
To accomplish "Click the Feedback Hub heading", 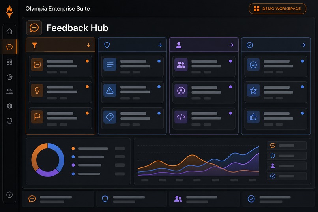I will pyautogui.click(x=77, y=28).
